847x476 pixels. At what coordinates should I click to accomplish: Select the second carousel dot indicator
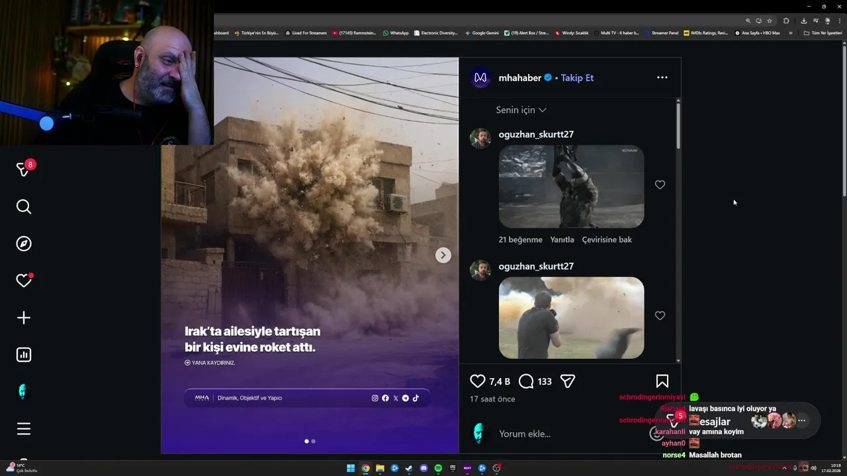click(314, 441)
